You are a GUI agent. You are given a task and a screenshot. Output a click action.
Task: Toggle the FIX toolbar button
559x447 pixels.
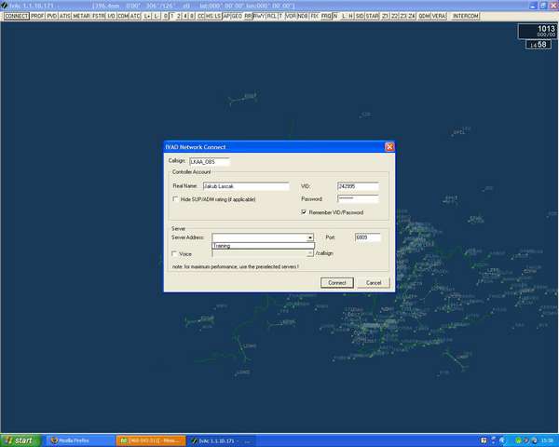tap(314, 16)
